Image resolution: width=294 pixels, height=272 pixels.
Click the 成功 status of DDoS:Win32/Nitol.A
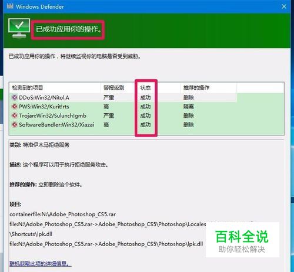(145, 97)
